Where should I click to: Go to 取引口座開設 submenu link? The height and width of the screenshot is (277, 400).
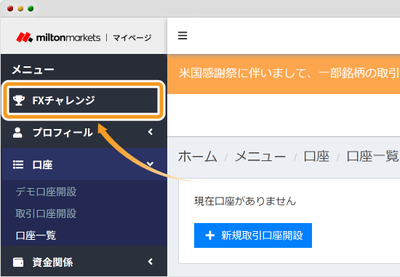[x=46, y=214]
